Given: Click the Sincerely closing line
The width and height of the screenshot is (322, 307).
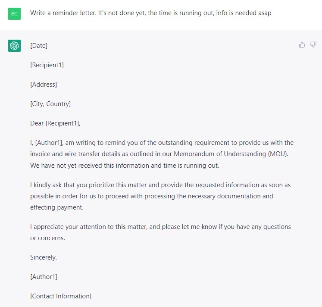Looking at the screenshot, I should [44, 257].
